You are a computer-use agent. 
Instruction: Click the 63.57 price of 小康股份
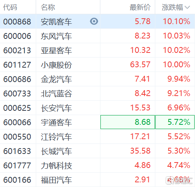[x=140, y=65]
